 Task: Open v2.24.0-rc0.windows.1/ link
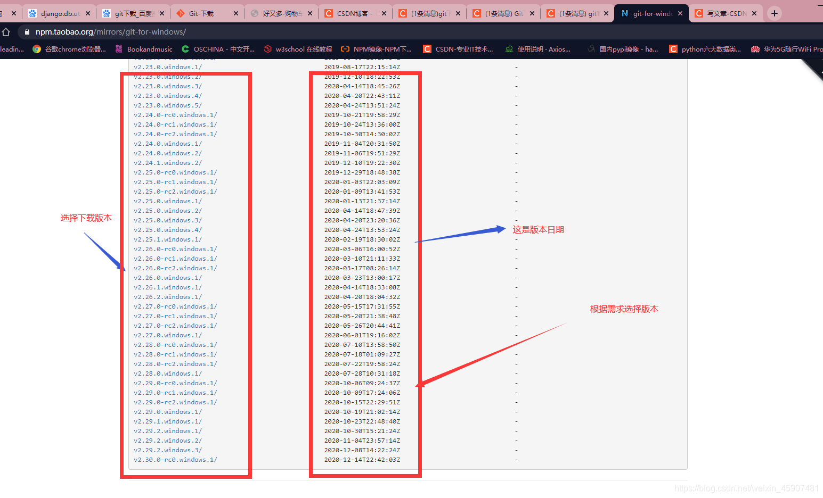click(x=175, y=115)
